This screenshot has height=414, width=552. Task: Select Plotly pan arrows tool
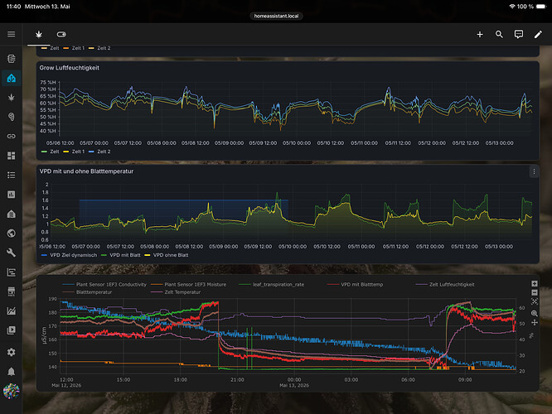coord(535,322)
